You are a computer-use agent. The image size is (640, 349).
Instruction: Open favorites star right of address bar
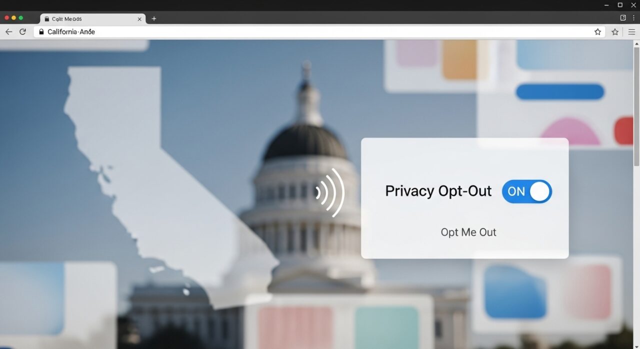[x=615, y=31]
